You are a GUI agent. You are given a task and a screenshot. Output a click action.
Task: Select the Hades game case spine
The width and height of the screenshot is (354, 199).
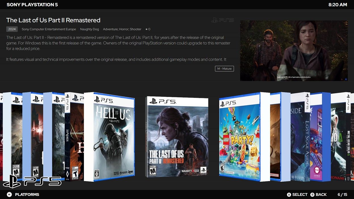click(68, 137)
